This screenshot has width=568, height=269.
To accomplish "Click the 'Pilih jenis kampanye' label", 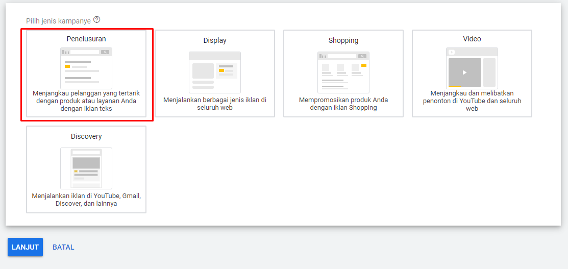I will tap(58, 21).
